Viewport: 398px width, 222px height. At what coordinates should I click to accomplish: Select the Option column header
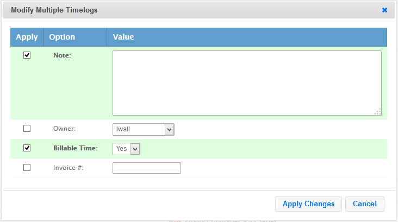coord(62,37)
